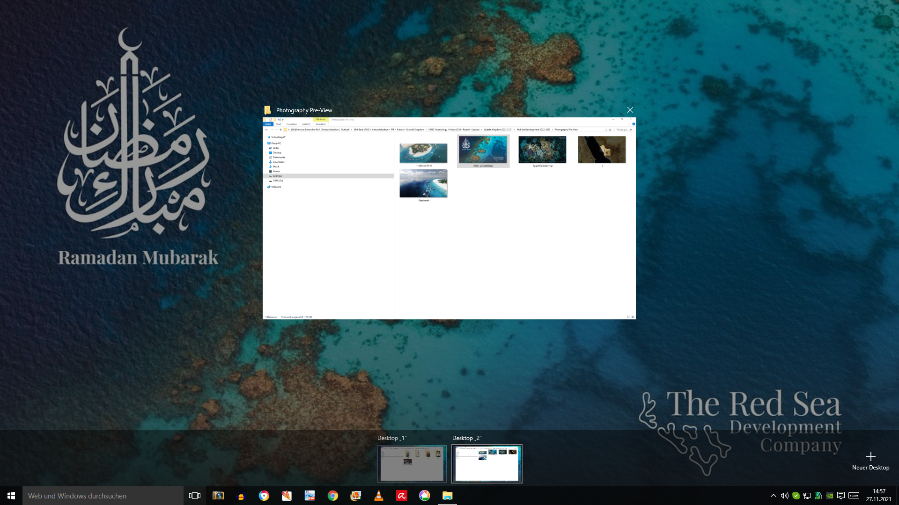899x505 pixels.
Task: Toggle the Task View button in taskbar
Action: coord(195,496)
